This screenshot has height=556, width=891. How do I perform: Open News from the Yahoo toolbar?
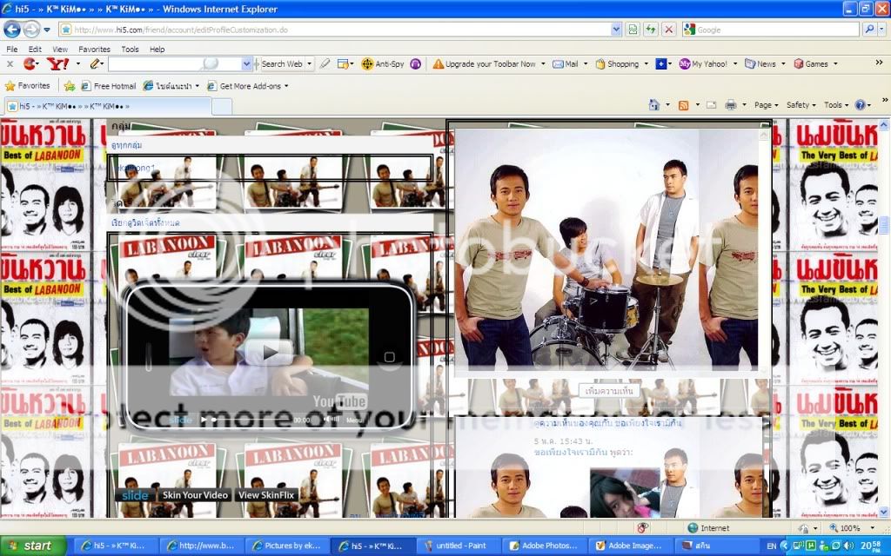click(760, 64)
